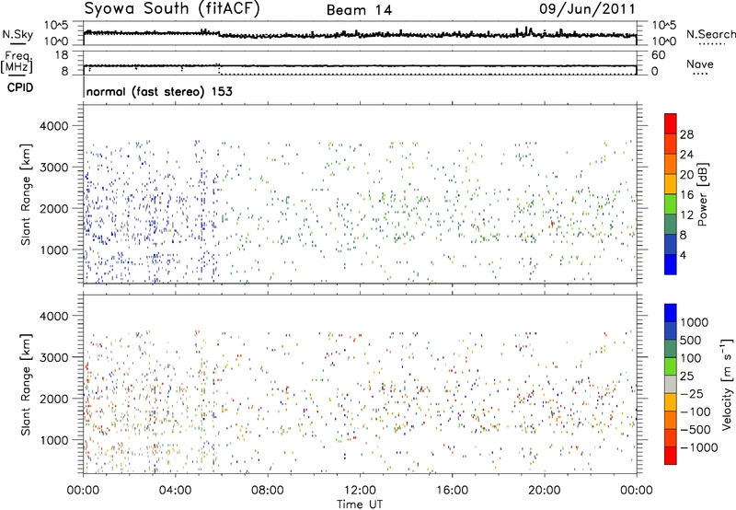The height and width of the screenshot is (510, 736).
Task: Click the '08:00' time axis label
Action: (268, 491)
